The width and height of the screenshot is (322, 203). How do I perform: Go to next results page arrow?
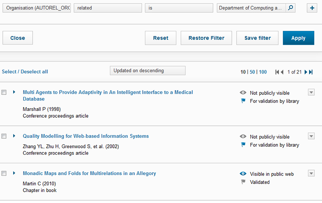click(x=306, y=72)
